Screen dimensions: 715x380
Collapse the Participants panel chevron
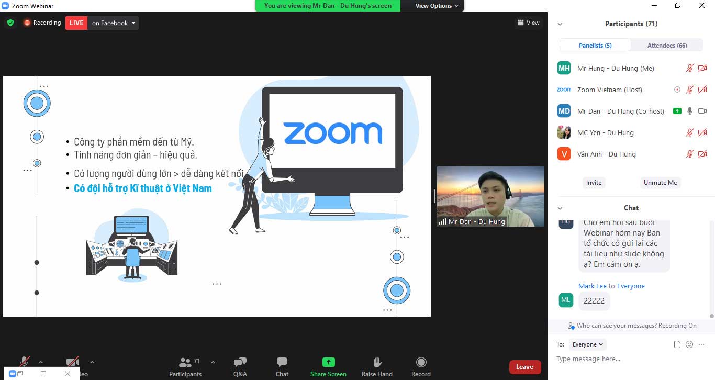click(x=560, y=24)
